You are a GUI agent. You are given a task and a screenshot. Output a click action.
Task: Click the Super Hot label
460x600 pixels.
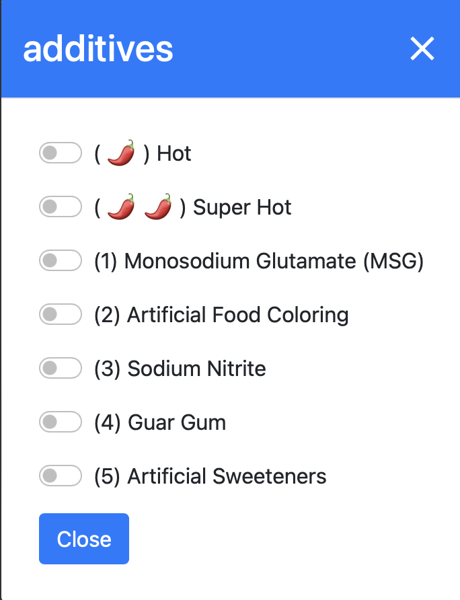pos(241,207)
